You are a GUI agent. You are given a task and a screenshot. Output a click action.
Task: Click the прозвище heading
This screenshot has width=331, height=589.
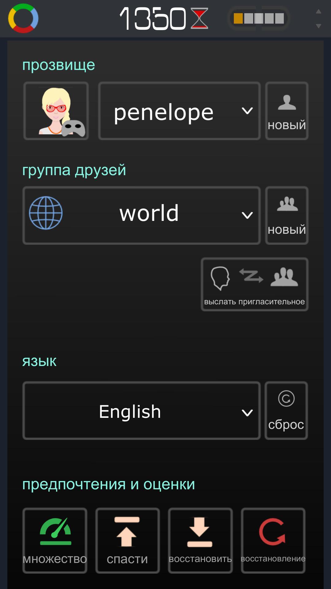59,65
